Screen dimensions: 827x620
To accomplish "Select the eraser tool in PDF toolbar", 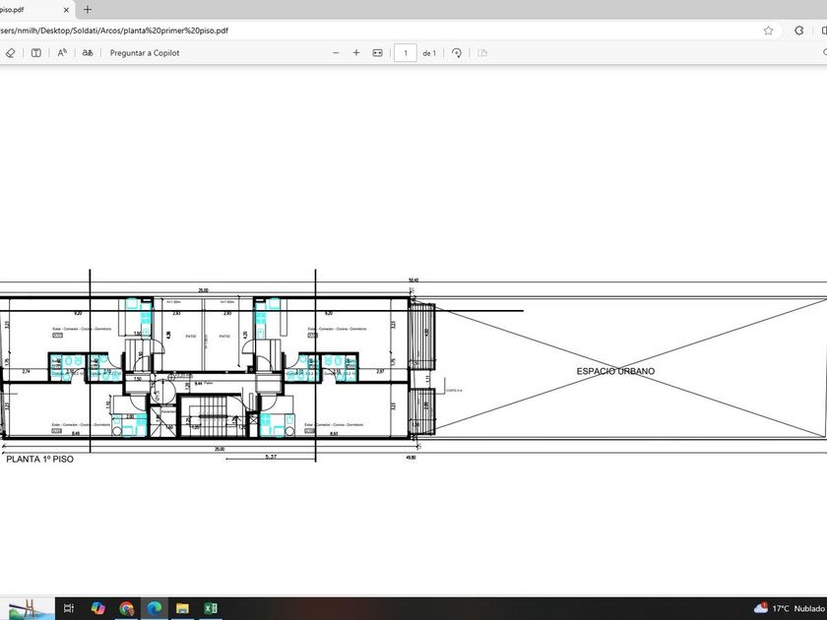I will (10, 53).
